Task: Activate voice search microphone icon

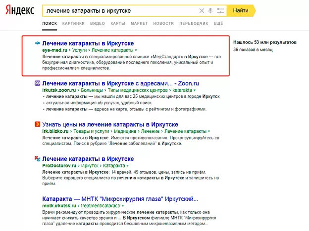Action: coord(210,10)
